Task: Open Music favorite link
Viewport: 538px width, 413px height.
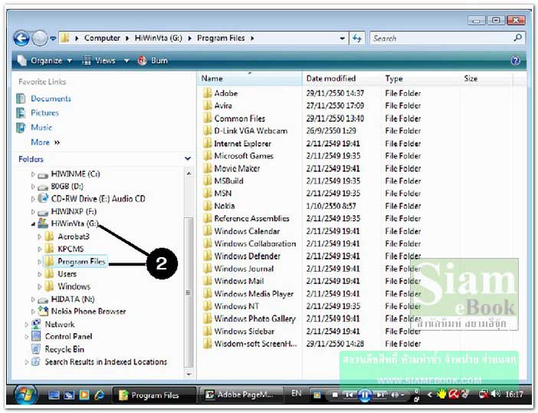Action: (41, 127)
